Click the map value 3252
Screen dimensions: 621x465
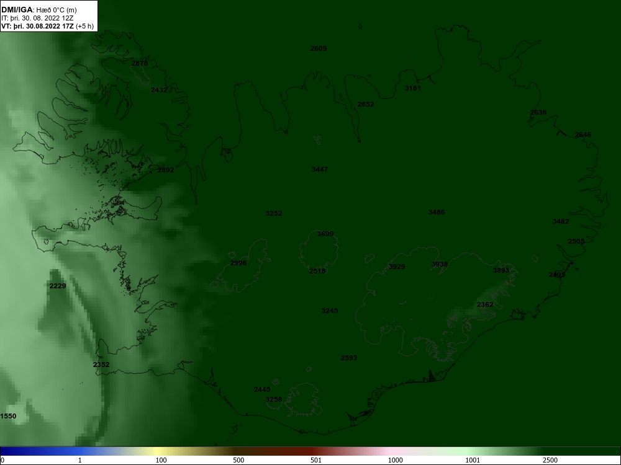tap(274, 213)
